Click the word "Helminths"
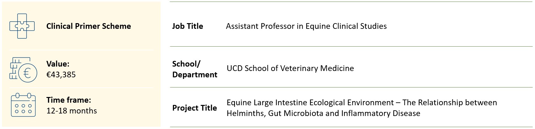The height and width of the screenshot is (129, 535). click(245, 113)
